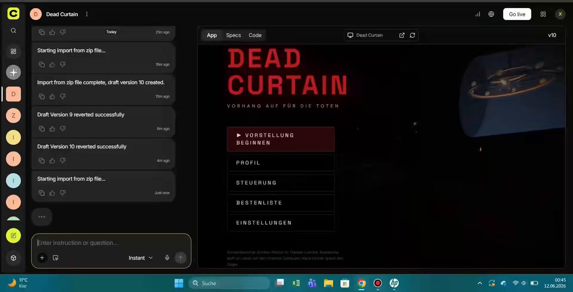Thumbs down 'Import from zip file complete' message
The height and width of the screenshot is (292, 573).
[63, 96]
